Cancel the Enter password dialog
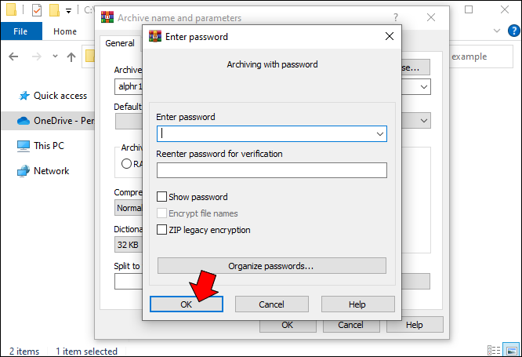The height and width of the screenshot is (357, 522). (271, 304)
